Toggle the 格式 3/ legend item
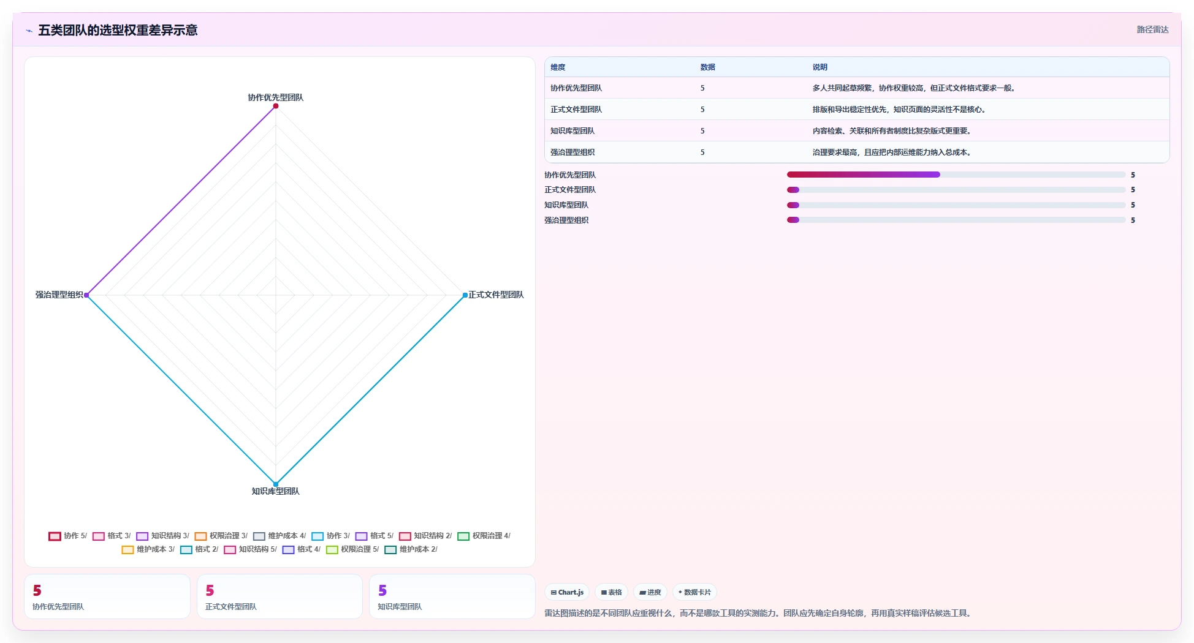Screen dimensions: 1194x643 tap(112, 536)
